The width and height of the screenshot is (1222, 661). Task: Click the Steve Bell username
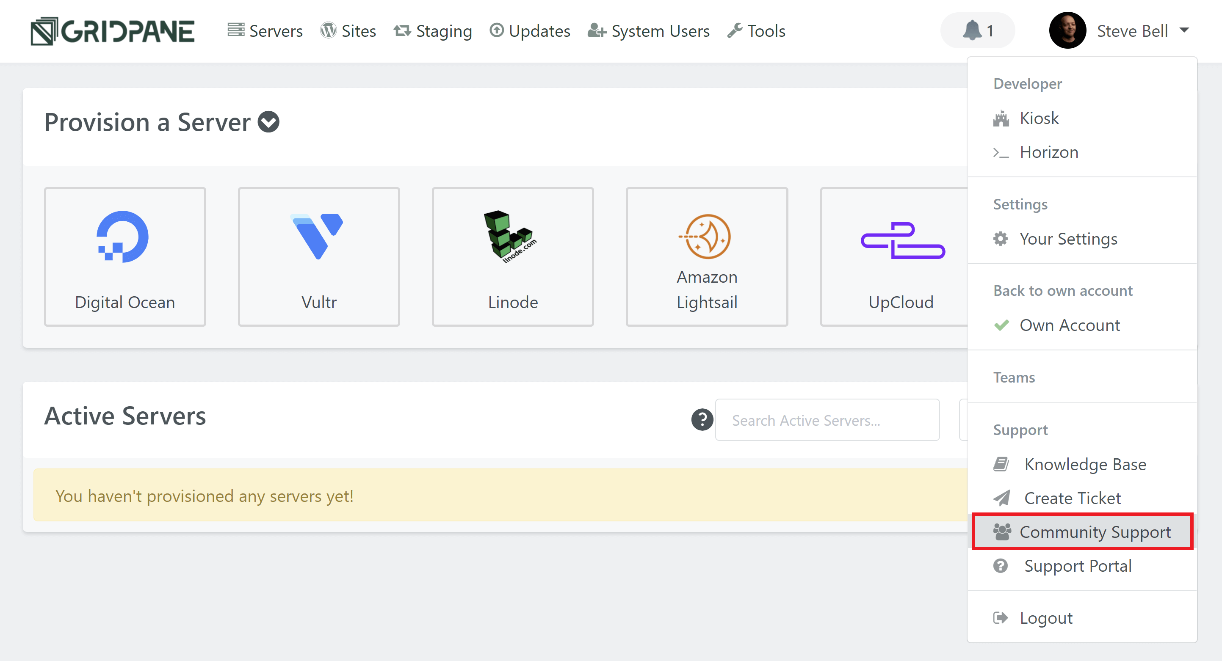point(1132,31)
